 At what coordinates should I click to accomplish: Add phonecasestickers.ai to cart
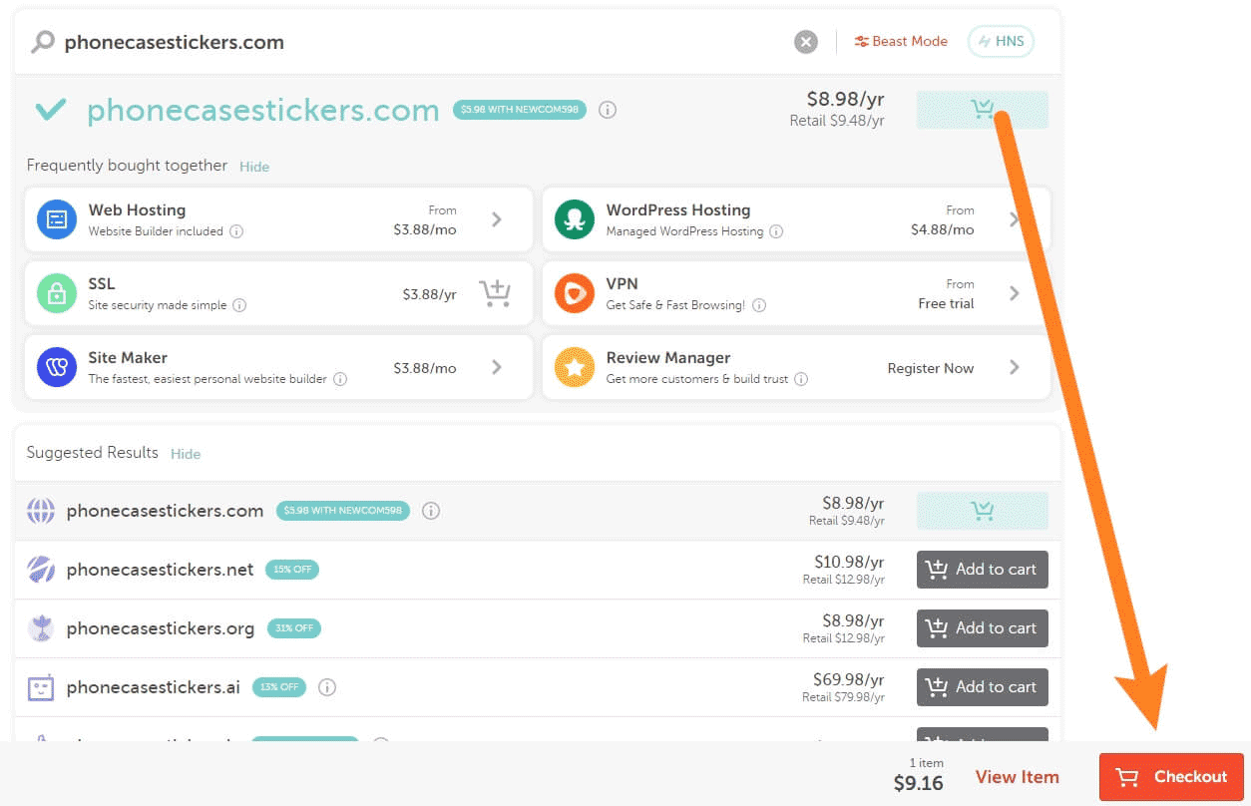click(x=983, y=687)
